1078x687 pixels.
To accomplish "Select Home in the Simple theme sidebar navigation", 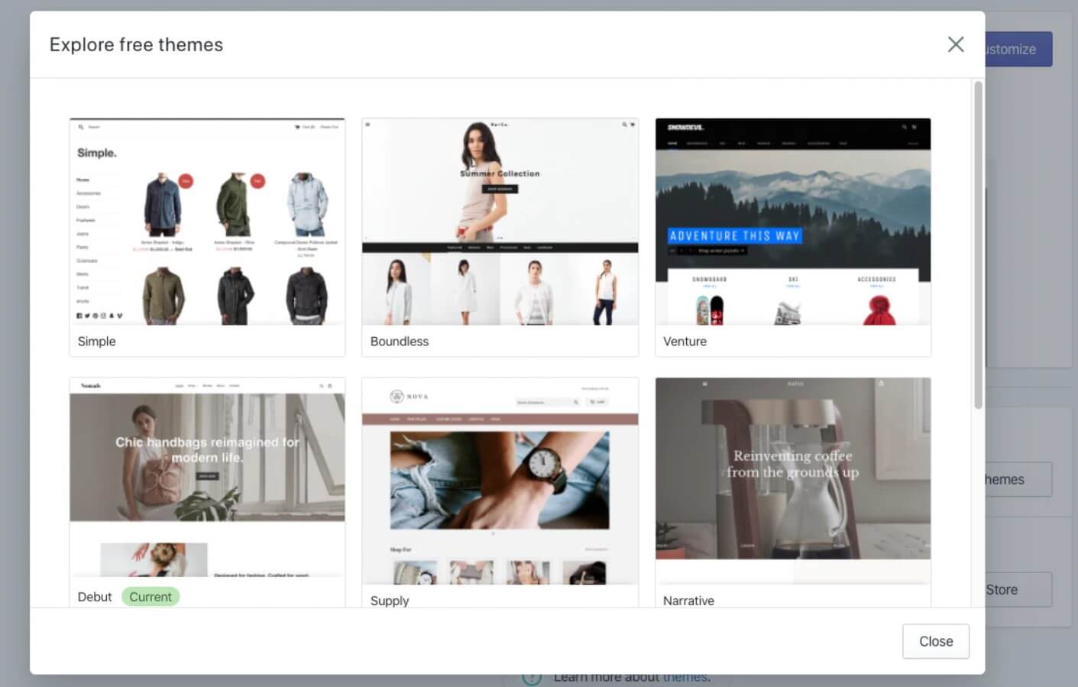I will point(83,180).
